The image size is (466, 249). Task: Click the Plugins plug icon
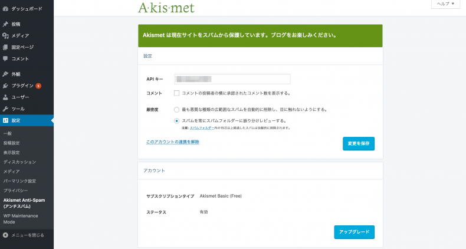5,86
